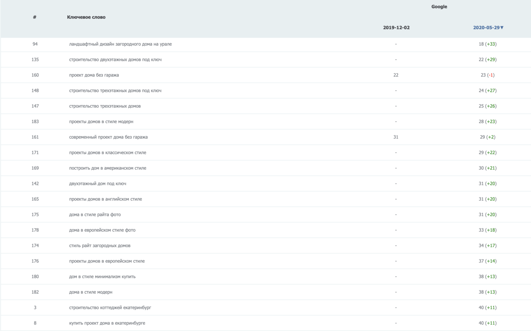The height and width of the screenshot is (331, 531).
Task: Click row number 182
Action: click(35, 292)
